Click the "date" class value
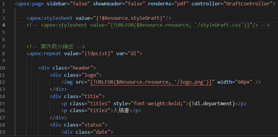Screen dimensions: 278x137 102,132
